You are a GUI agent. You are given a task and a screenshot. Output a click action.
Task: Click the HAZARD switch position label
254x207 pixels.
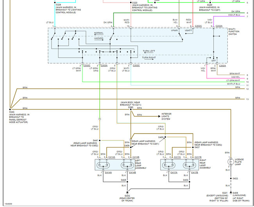(98, 38)
